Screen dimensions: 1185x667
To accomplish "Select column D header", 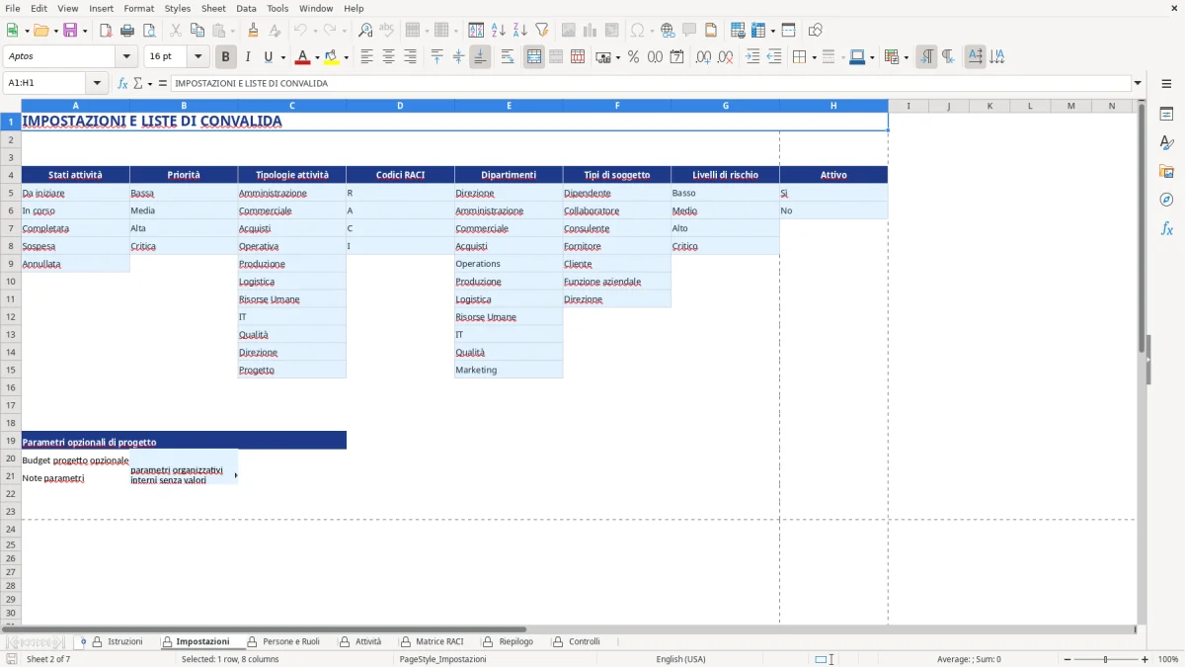I will [400, 106].
